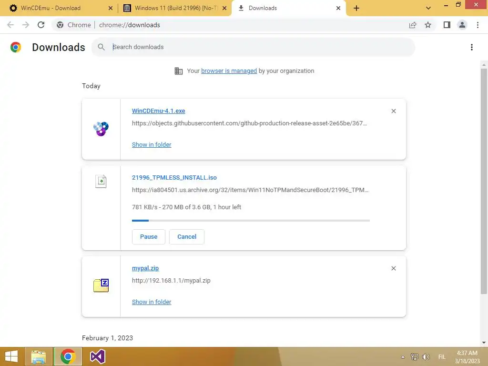The image size is (488, 366).
Task: Close the WinCDEmu - Download tab
Action: pyautogui.click(x=111, y=8)
